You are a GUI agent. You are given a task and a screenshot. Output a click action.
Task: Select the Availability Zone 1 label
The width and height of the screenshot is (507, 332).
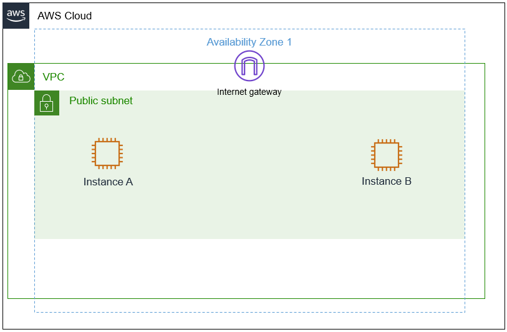pyautogui.click(x=249, y=42)
